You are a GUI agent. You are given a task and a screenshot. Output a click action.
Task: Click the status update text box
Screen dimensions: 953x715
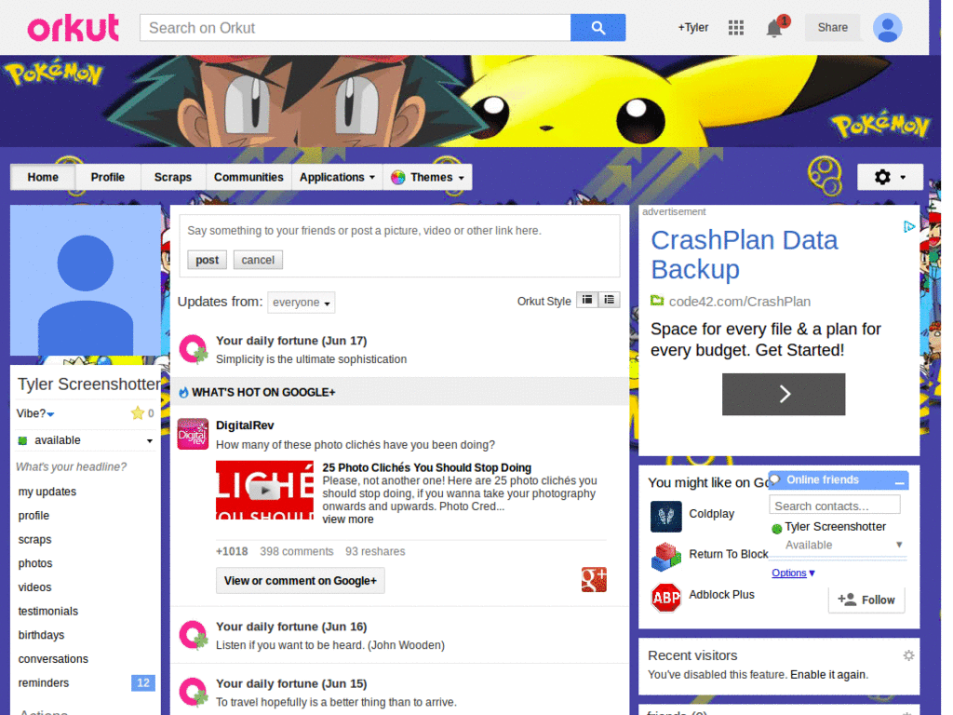(399, 231)
